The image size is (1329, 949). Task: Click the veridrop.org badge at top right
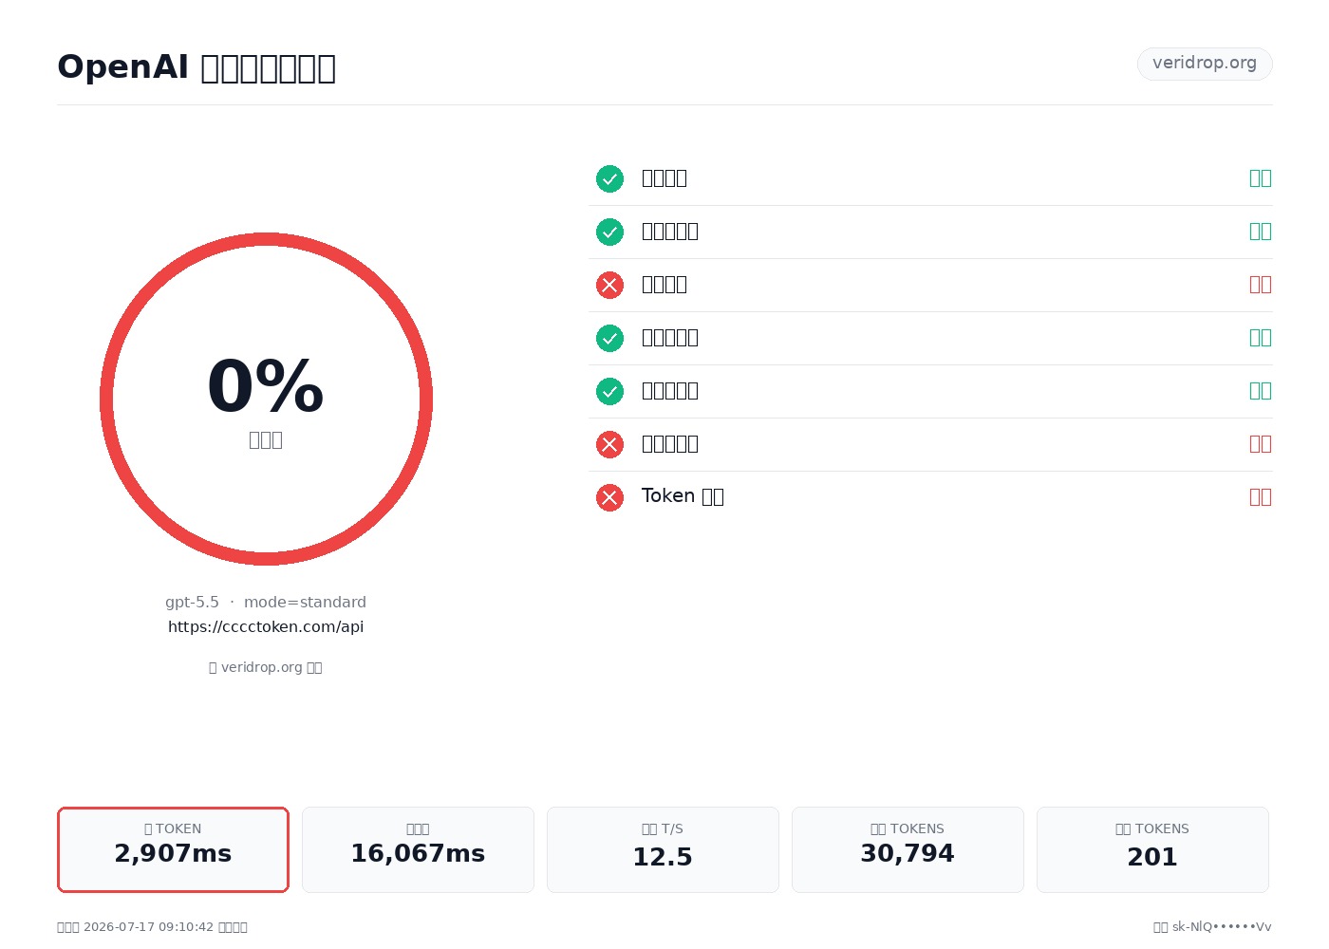tap(1205, 64)
